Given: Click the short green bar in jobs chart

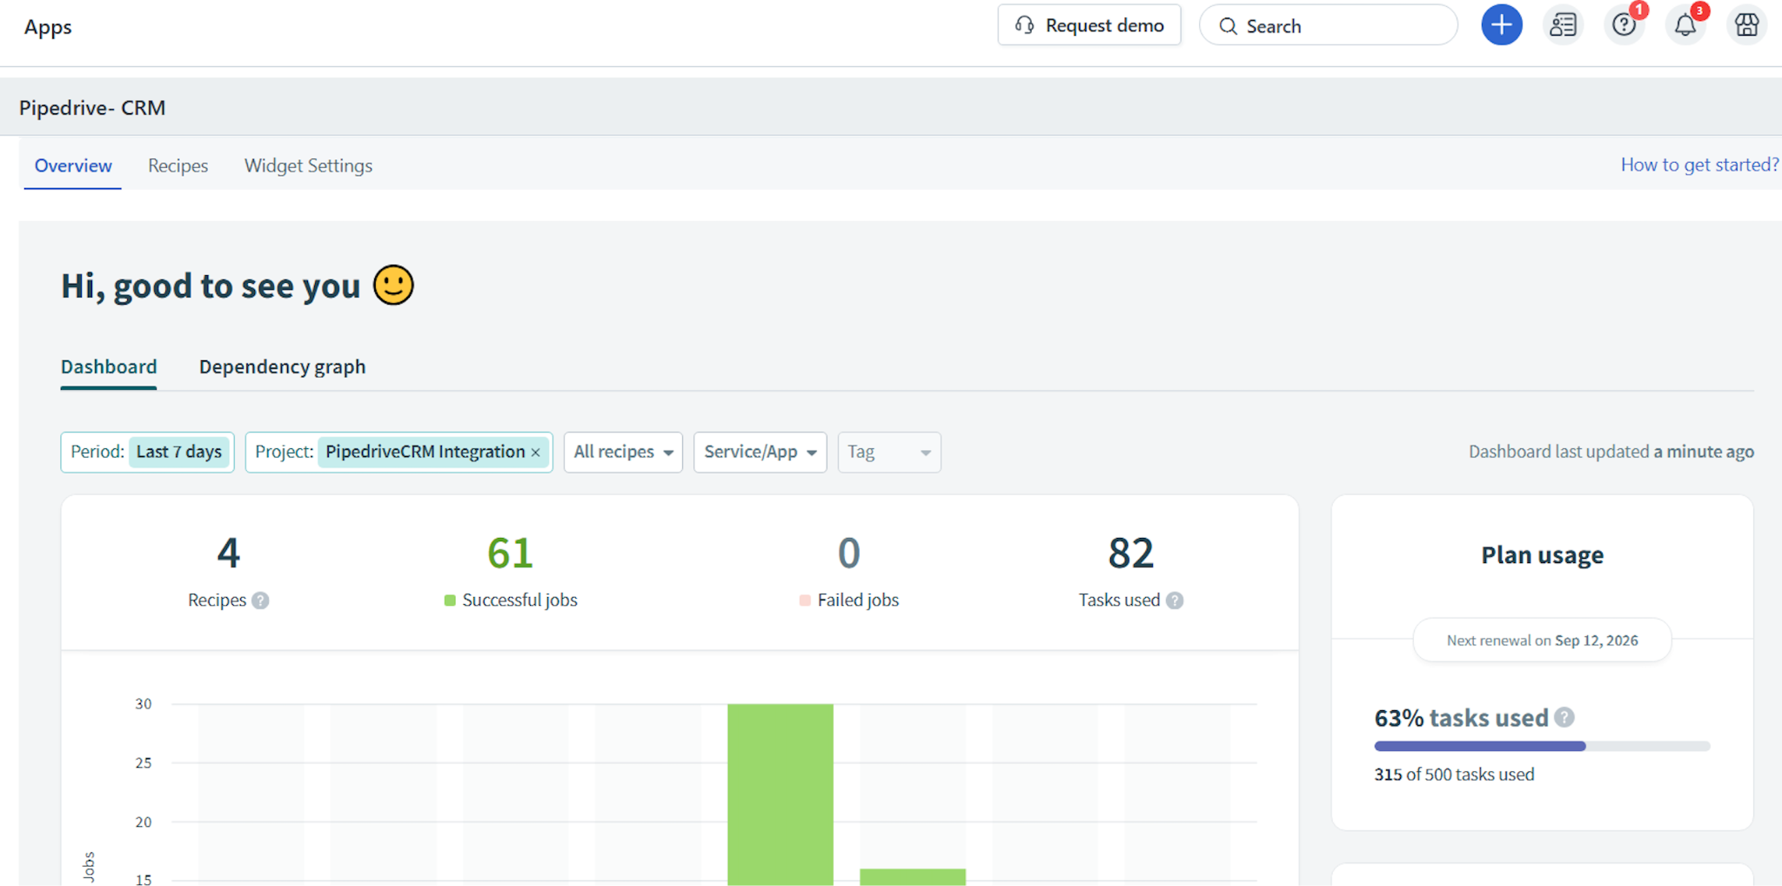Looking at the screenshot, I should pos(913,876).
